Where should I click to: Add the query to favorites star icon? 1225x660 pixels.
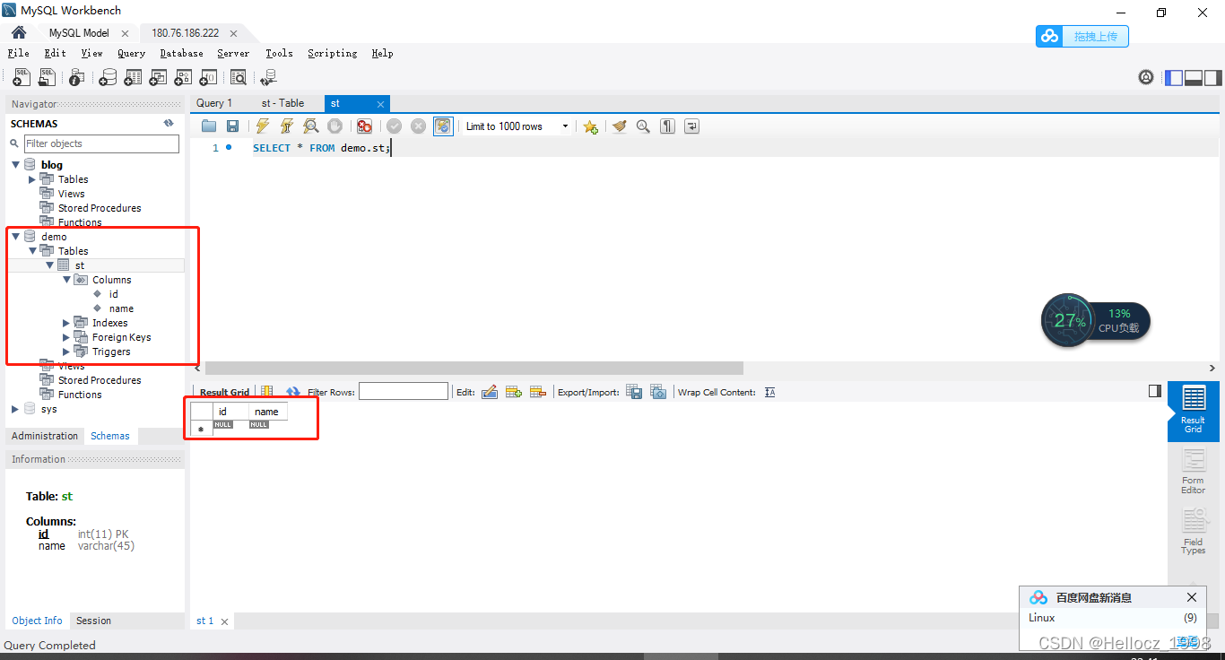590,126
